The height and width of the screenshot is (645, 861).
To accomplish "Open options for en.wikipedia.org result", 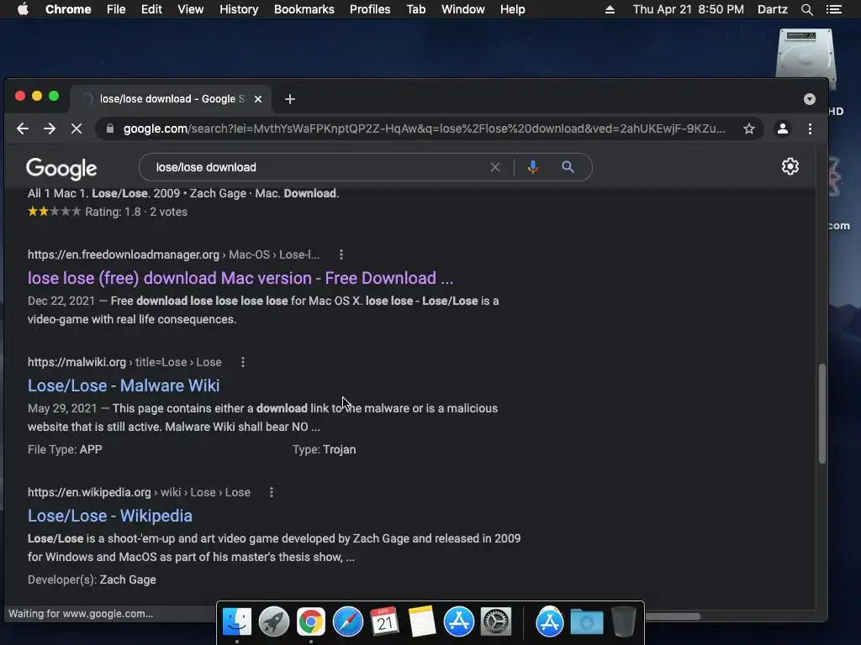I will [x=272, y=492].
